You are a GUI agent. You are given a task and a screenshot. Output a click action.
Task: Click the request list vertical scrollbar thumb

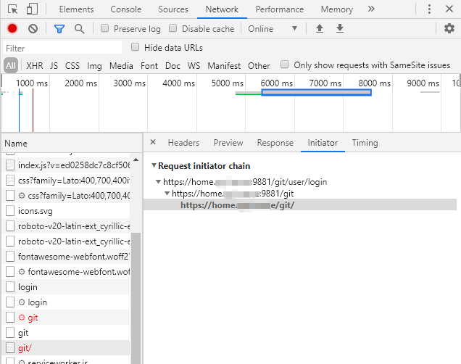[136, 298]
